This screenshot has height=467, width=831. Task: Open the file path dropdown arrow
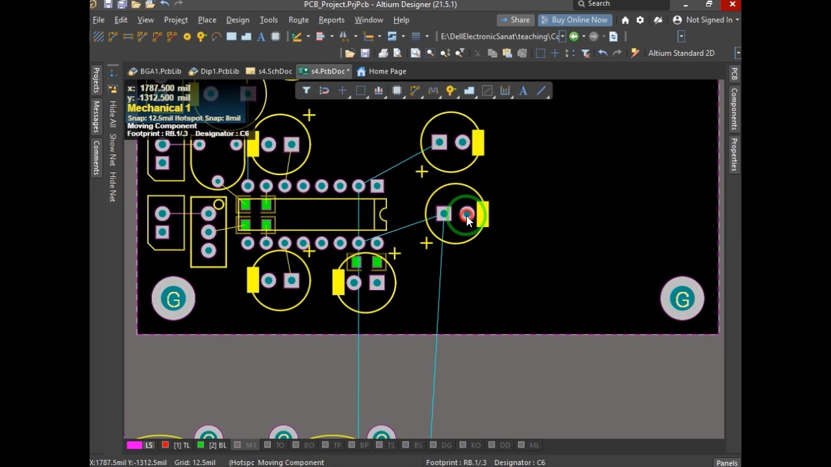[x=562, y=37]
